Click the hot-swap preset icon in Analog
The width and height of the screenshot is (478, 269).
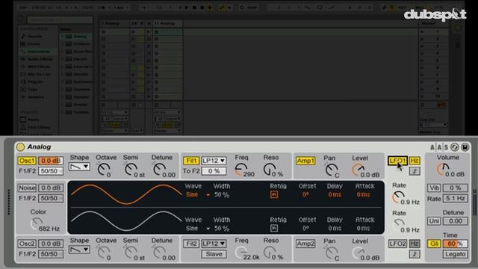click(x=455, y=147)
